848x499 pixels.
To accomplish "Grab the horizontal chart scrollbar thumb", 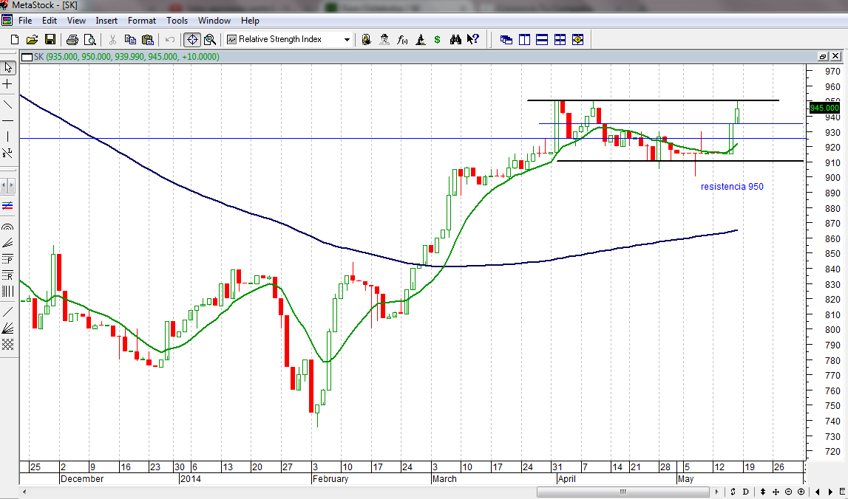I will 623,492.
